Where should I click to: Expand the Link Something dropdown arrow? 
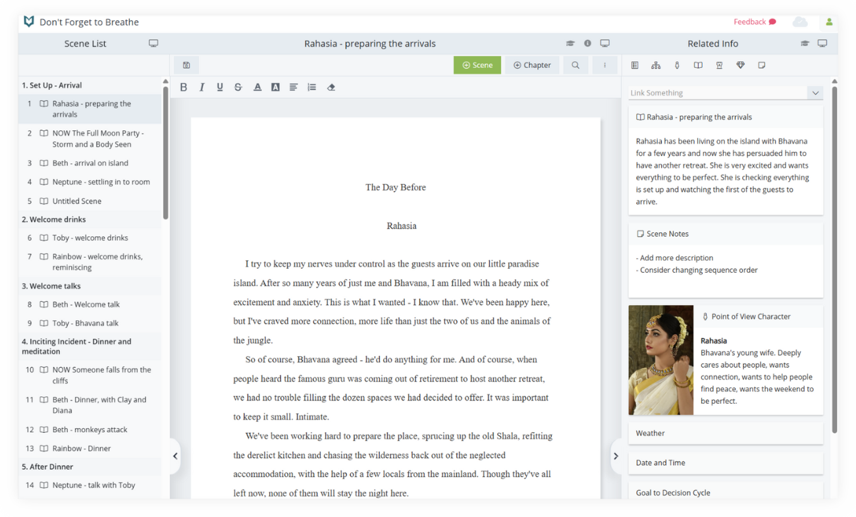pos(815,93)
